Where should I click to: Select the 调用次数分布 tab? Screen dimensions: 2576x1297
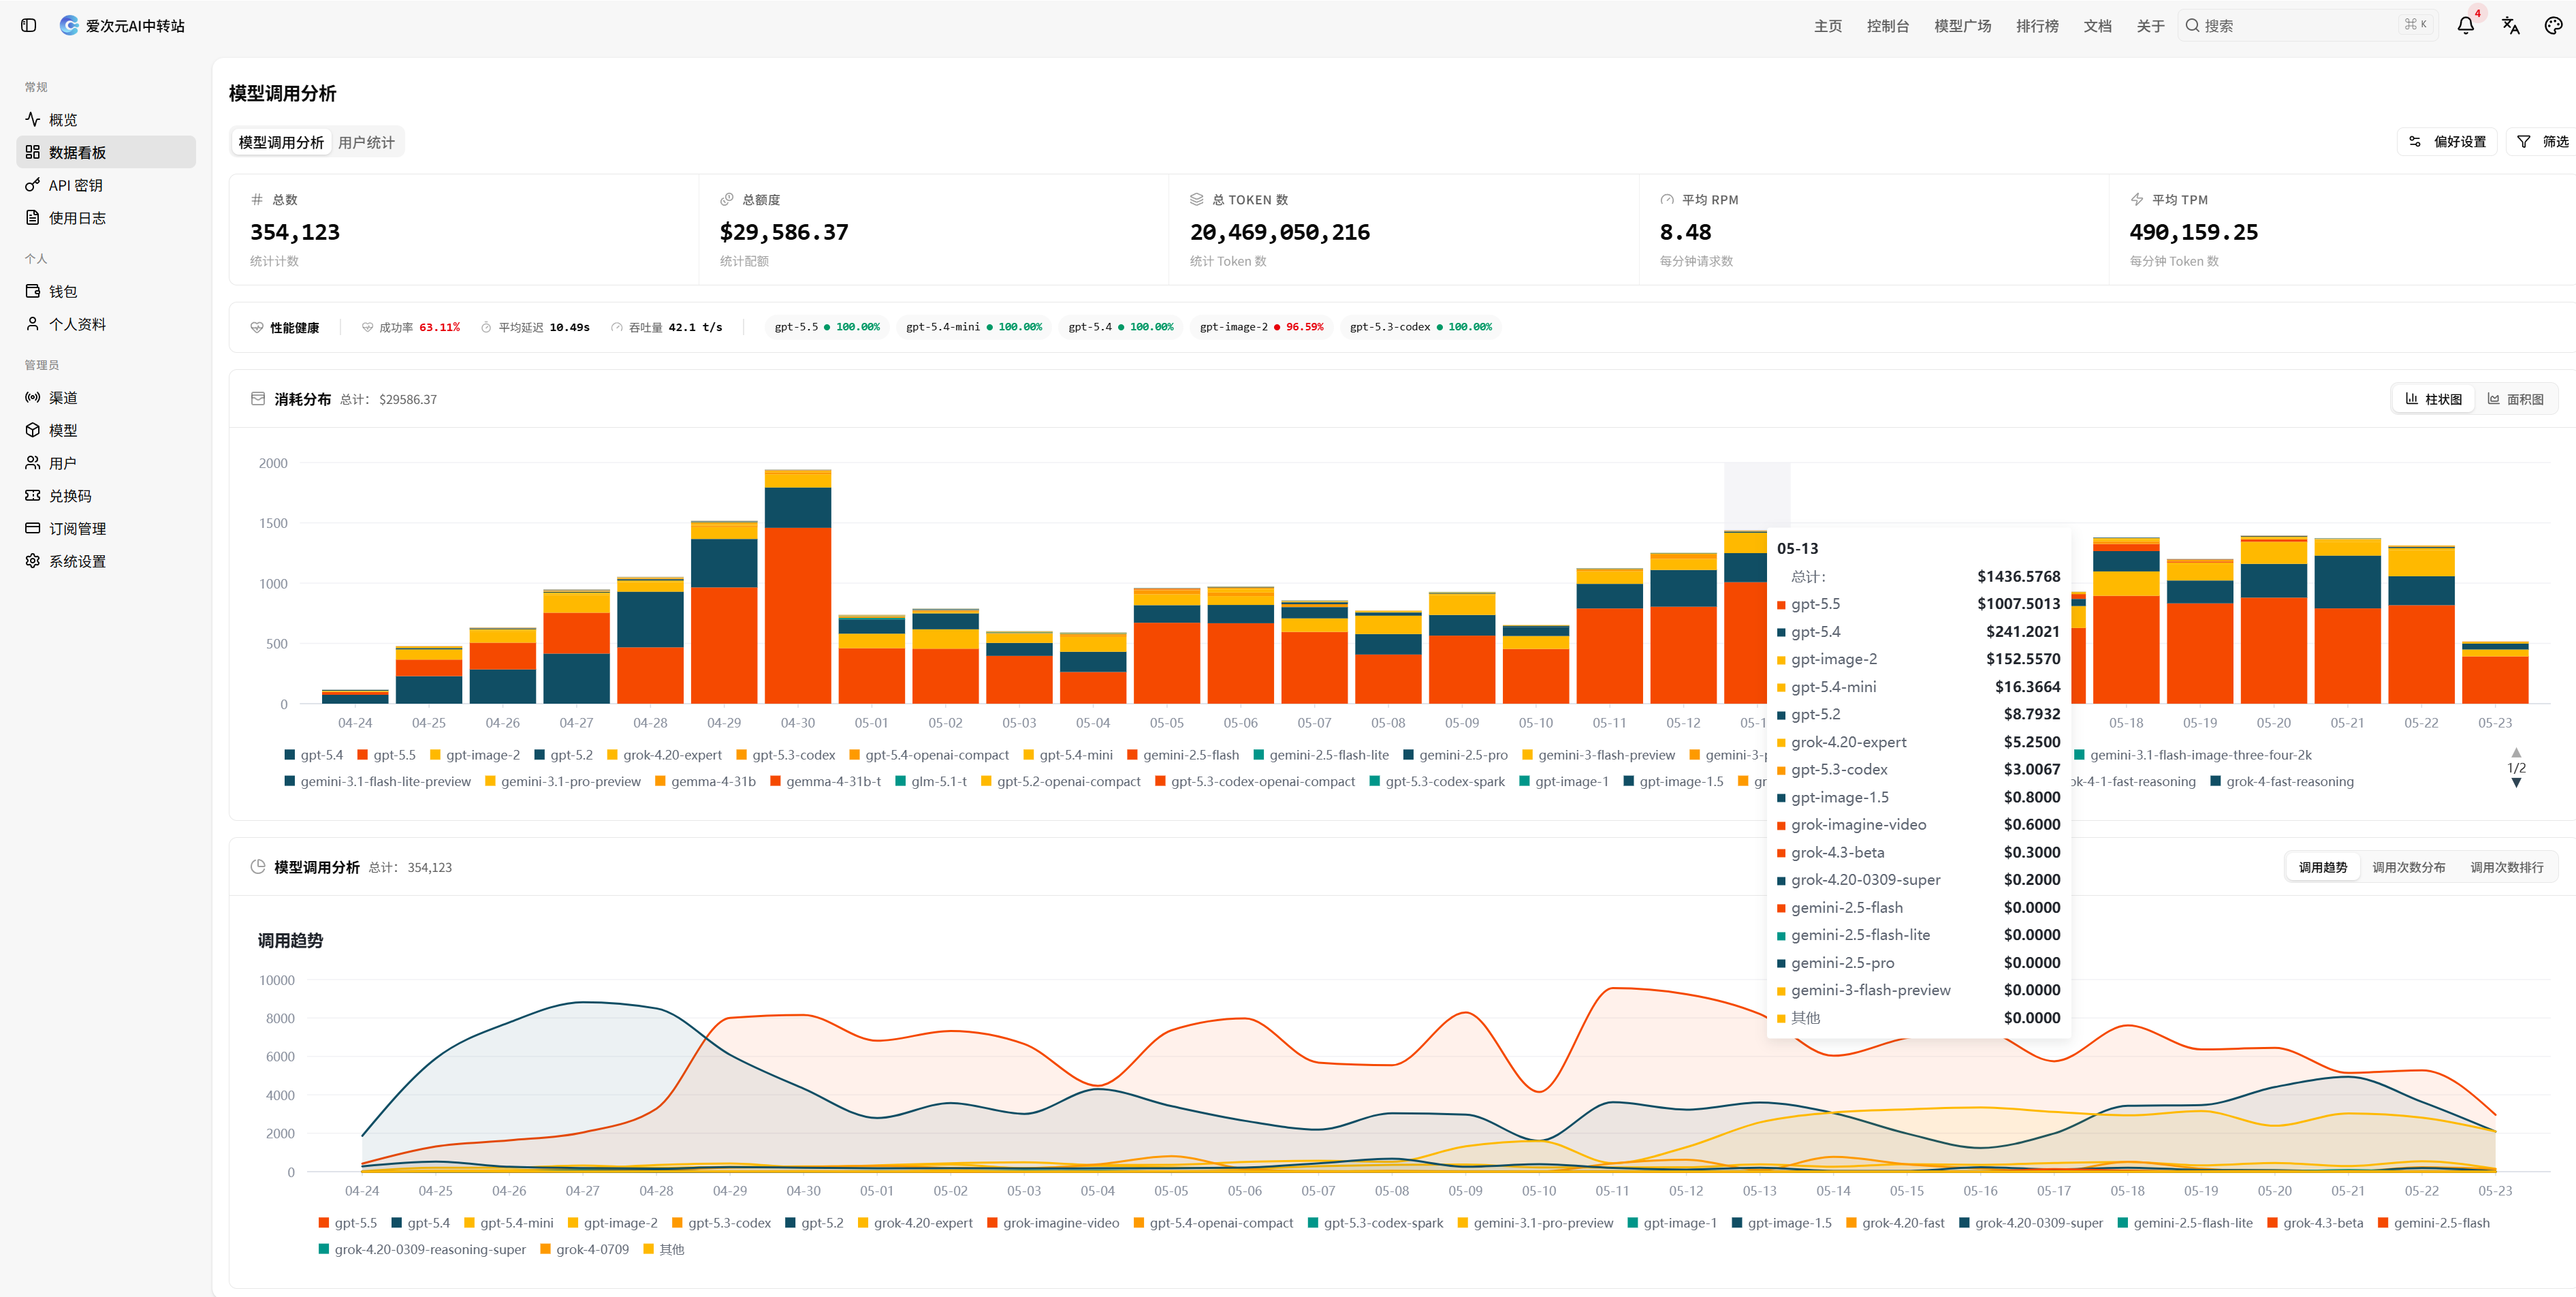click(2408, 867)
